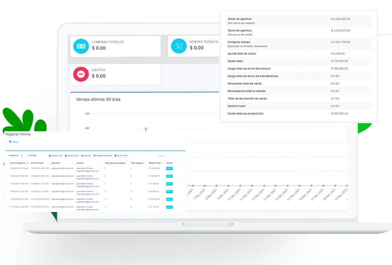
Task: Sort by the Efectivo total column header
Action: (155, 163)
